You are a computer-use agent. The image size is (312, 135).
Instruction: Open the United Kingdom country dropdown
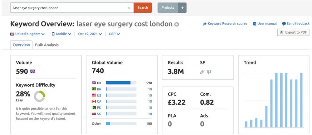[27, 34]
